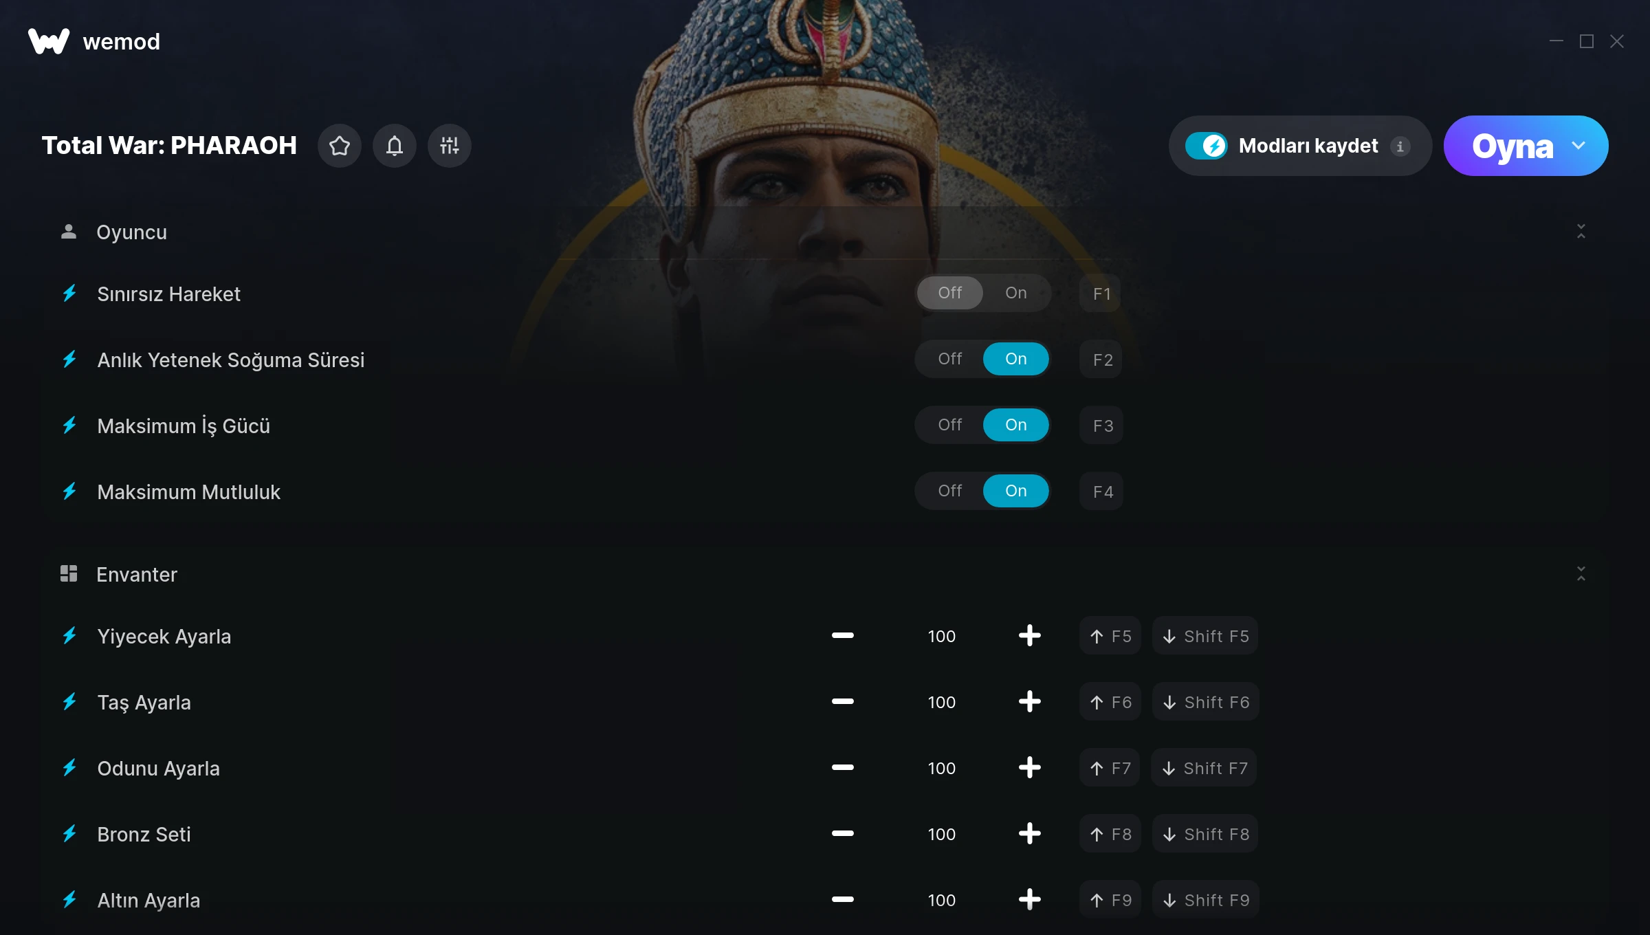This screenshot has width=1650, height=935.
Task: Turn on Sınırsız Hareket
Action: click(1016, 293)
